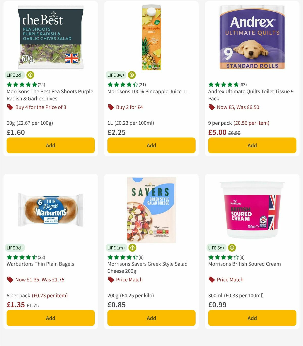
Task: Open Morrisons 100% Pineapple Juice product page
Action: (x=147, y=92)
